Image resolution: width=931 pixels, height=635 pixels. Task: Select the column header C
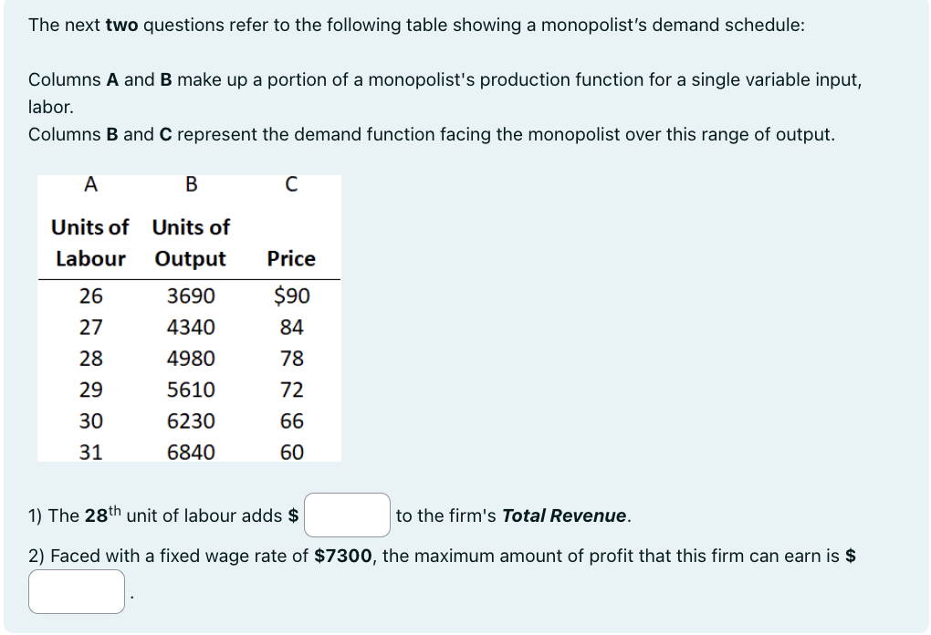pyautogui.click(x=290, y=185)
